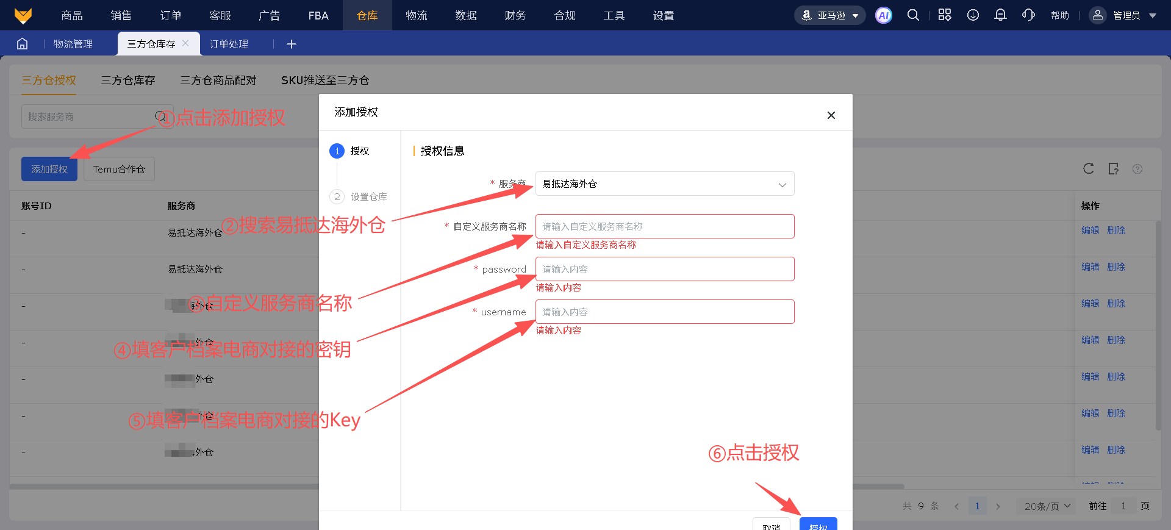Click the table horizontal scrollbar

pyautogui.click(x=456, y=487)
